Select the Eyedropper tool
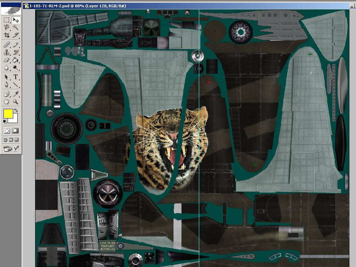 [15, 94]
